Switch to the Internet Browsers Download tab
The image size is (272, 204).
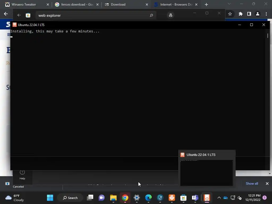(x=176, y=5)
